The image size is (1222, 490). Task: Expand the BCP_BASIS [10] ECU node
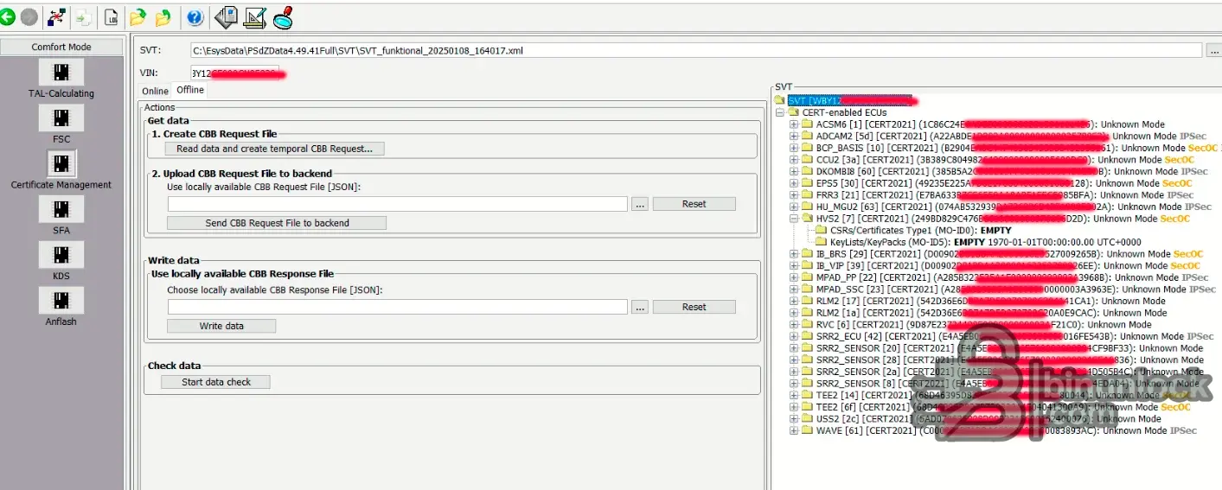794,148
